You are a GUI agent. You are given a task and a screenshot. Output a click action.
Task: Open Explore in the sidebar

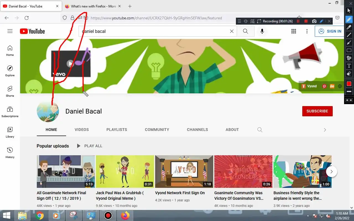point(10,71)
